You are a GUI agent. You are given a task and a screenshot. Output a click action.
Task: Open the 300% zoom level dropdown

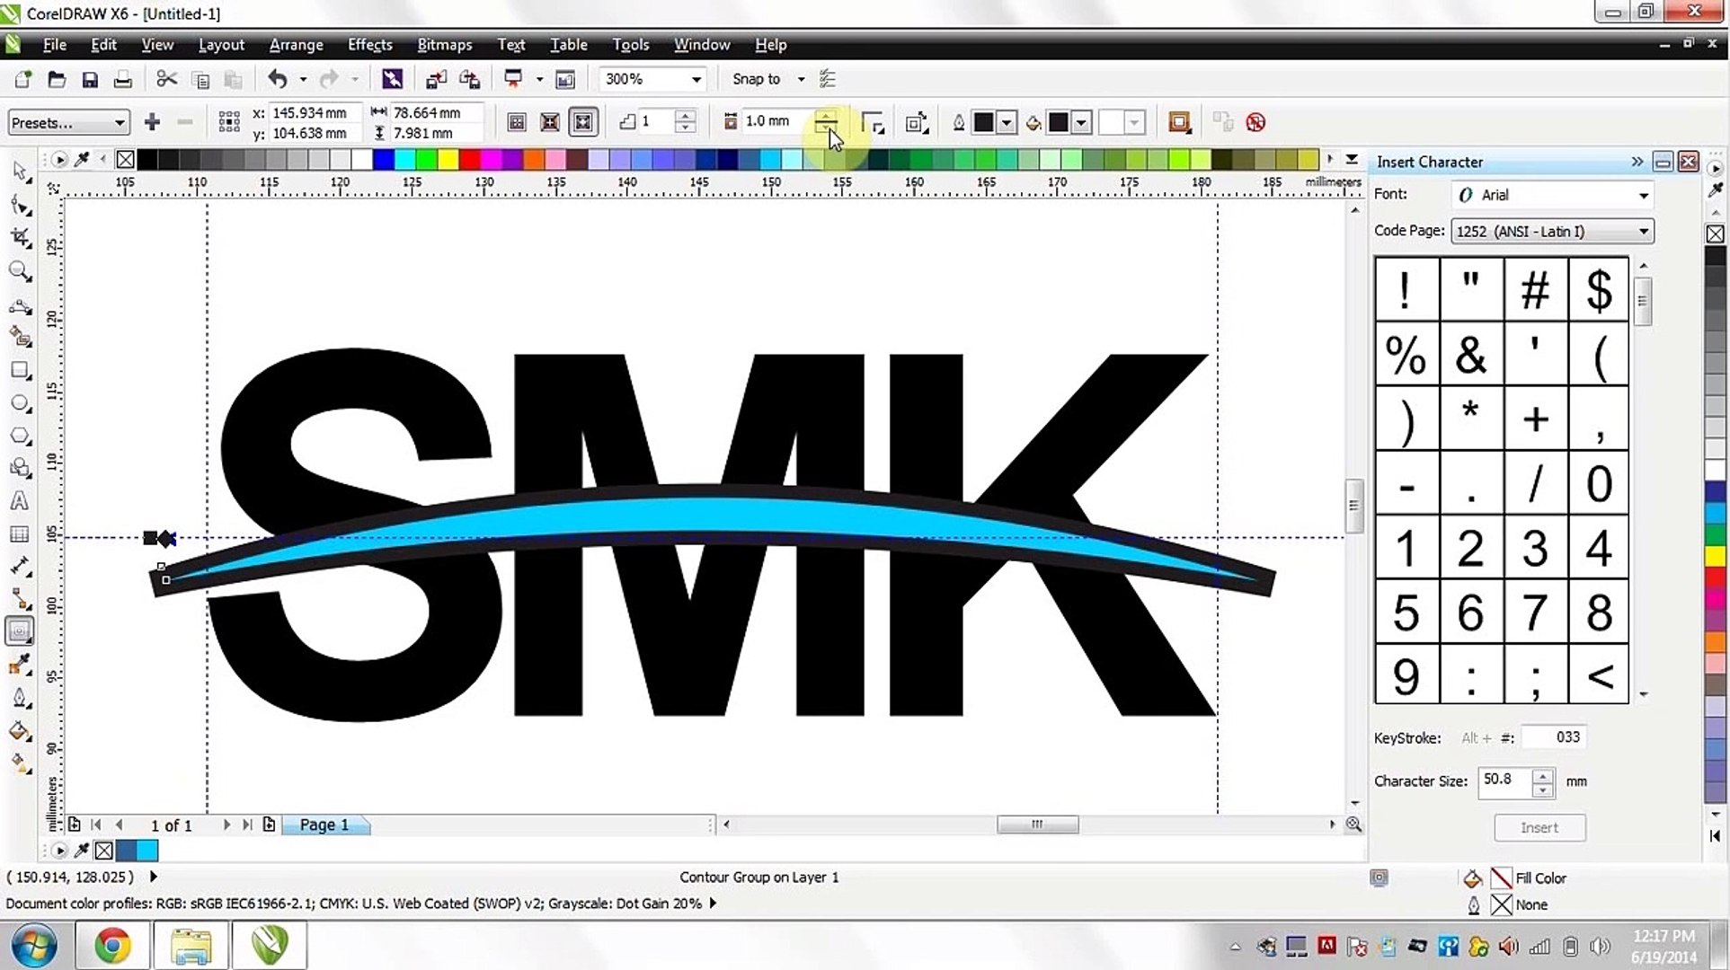(x=696, y=79)
